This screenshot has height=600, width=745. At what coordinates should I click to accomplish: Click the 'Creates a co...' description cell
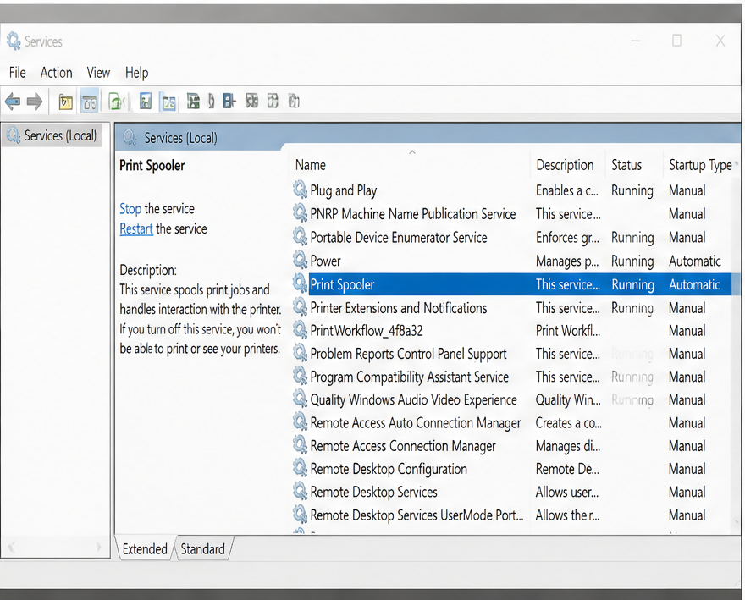point(568,423)
